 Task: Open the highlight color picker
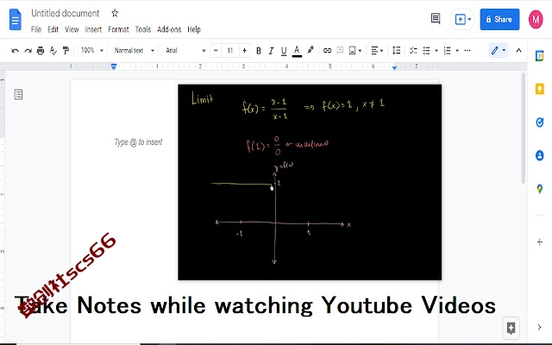tap(310, 50)
